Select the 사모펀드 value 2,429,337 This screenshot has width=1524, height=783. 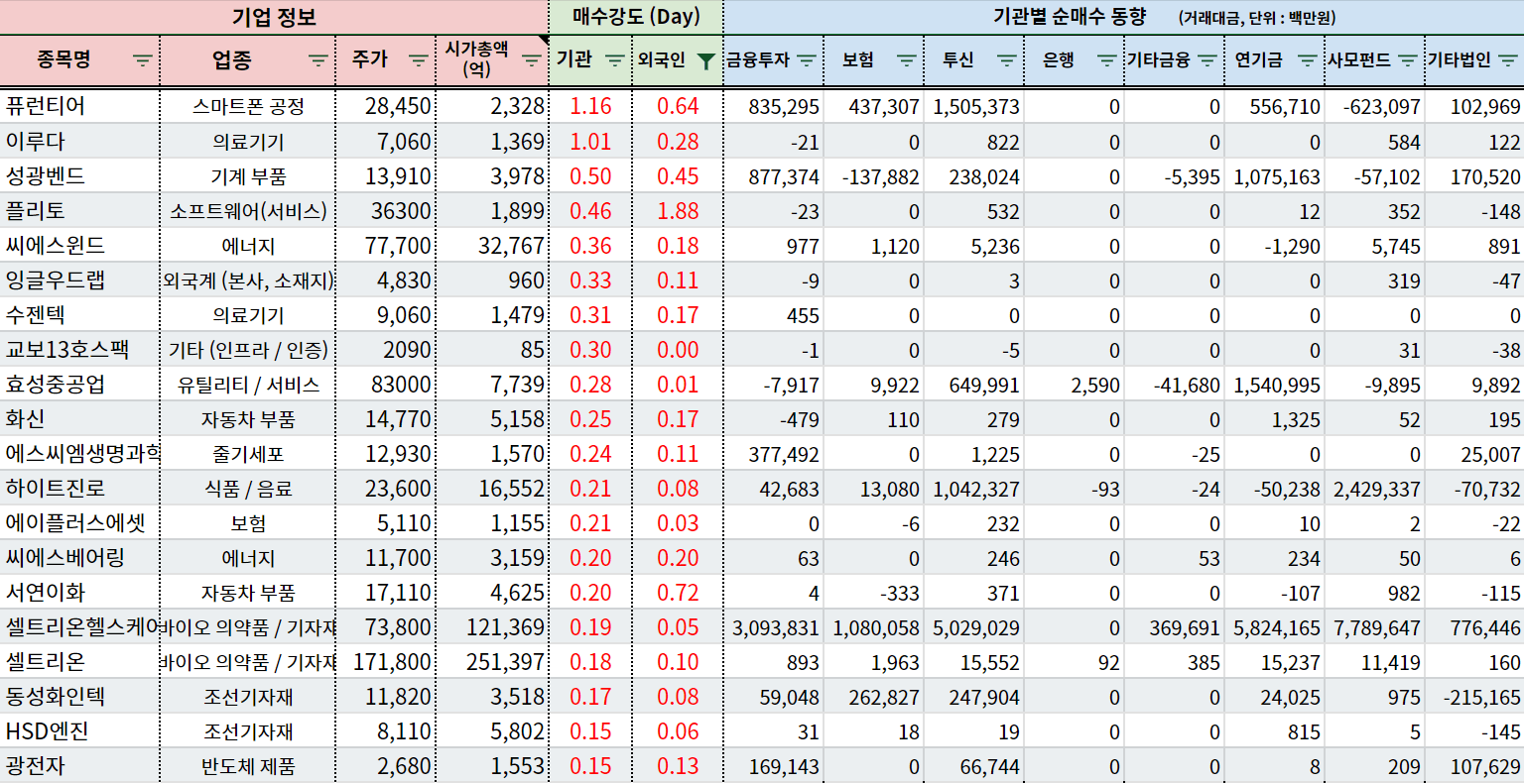(x=1375, y=488)
